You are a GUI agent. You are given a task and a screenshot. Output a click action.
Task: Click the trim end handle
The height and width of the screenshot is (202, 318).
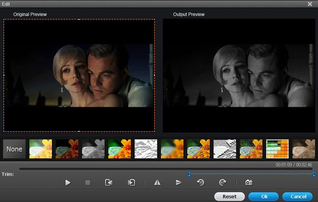click(314, 174)
